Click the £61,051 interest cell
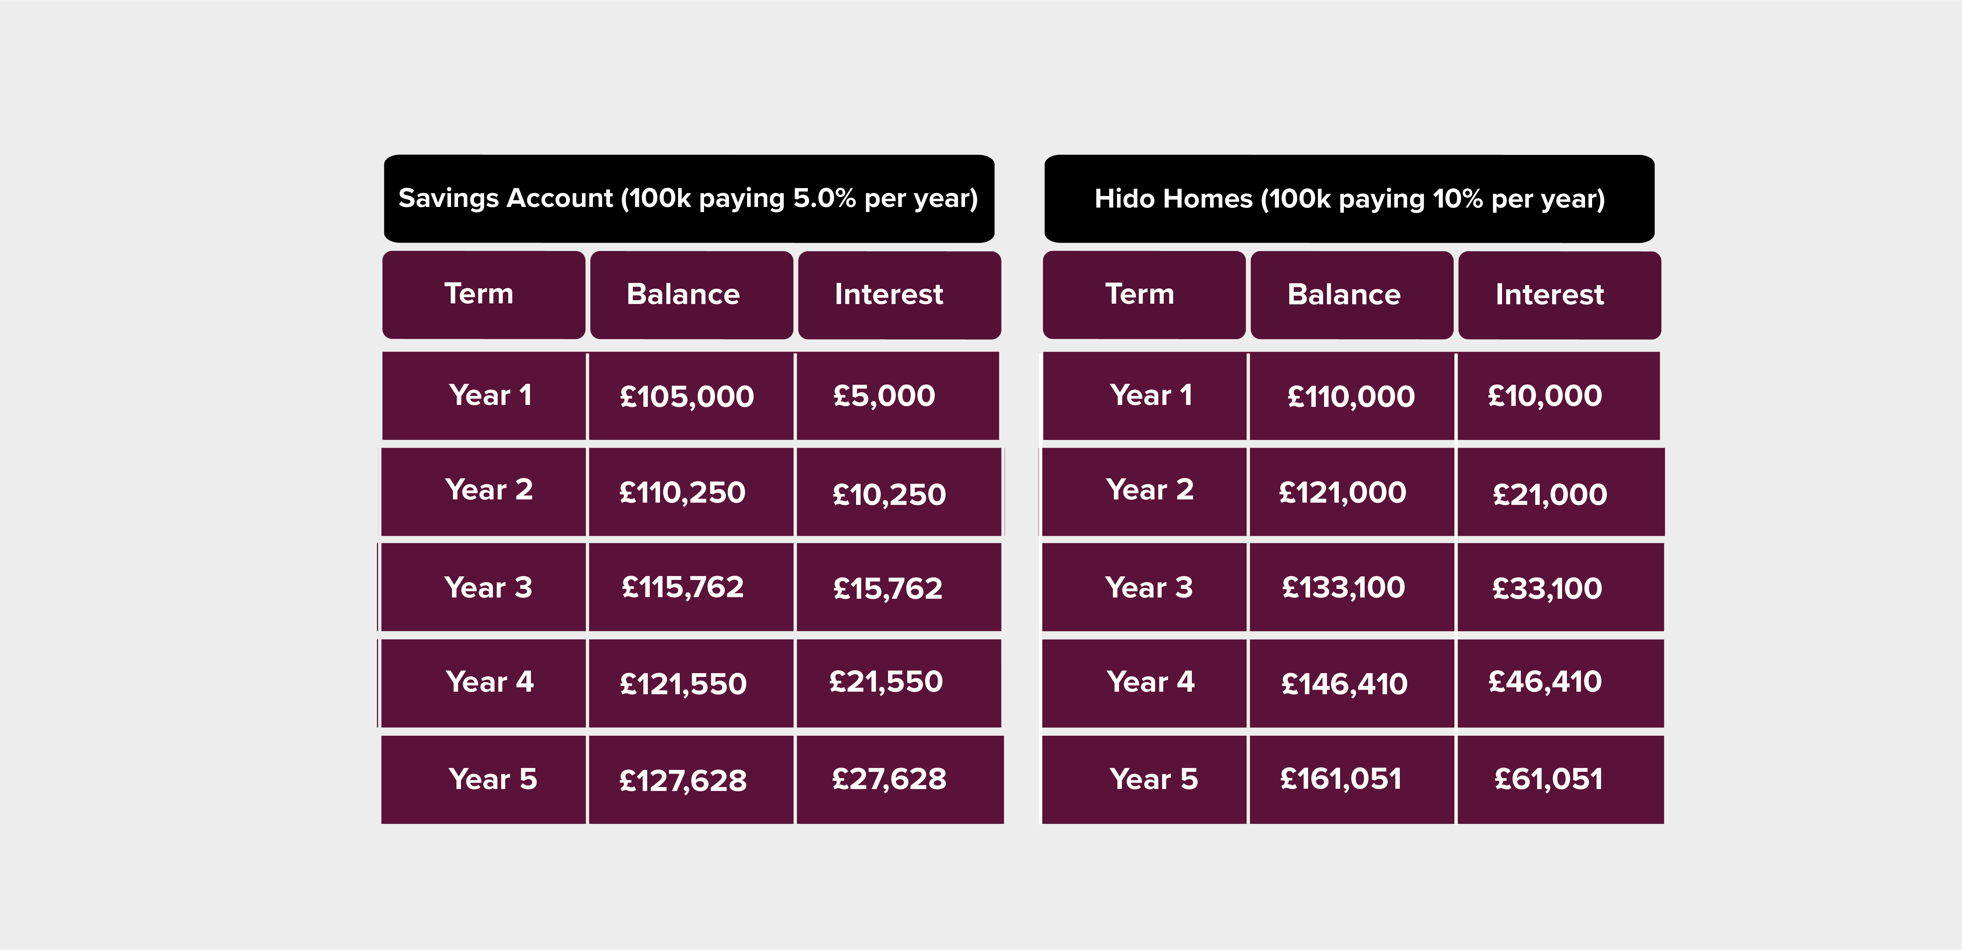Viewport: 1962px width, 950px height. tap(1560, 779)
